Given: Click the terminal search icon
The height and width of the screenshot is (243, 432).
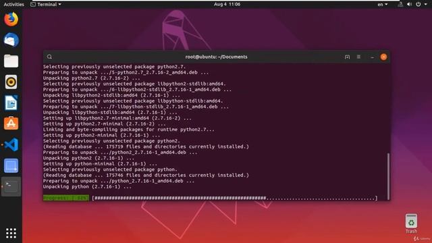Looking at the screenshot, I should coord(49,57).
